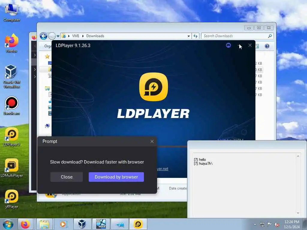Open Oracle VM VirtualBox desktop shortcut
307x230 pixels.
(x=11, y=76)
